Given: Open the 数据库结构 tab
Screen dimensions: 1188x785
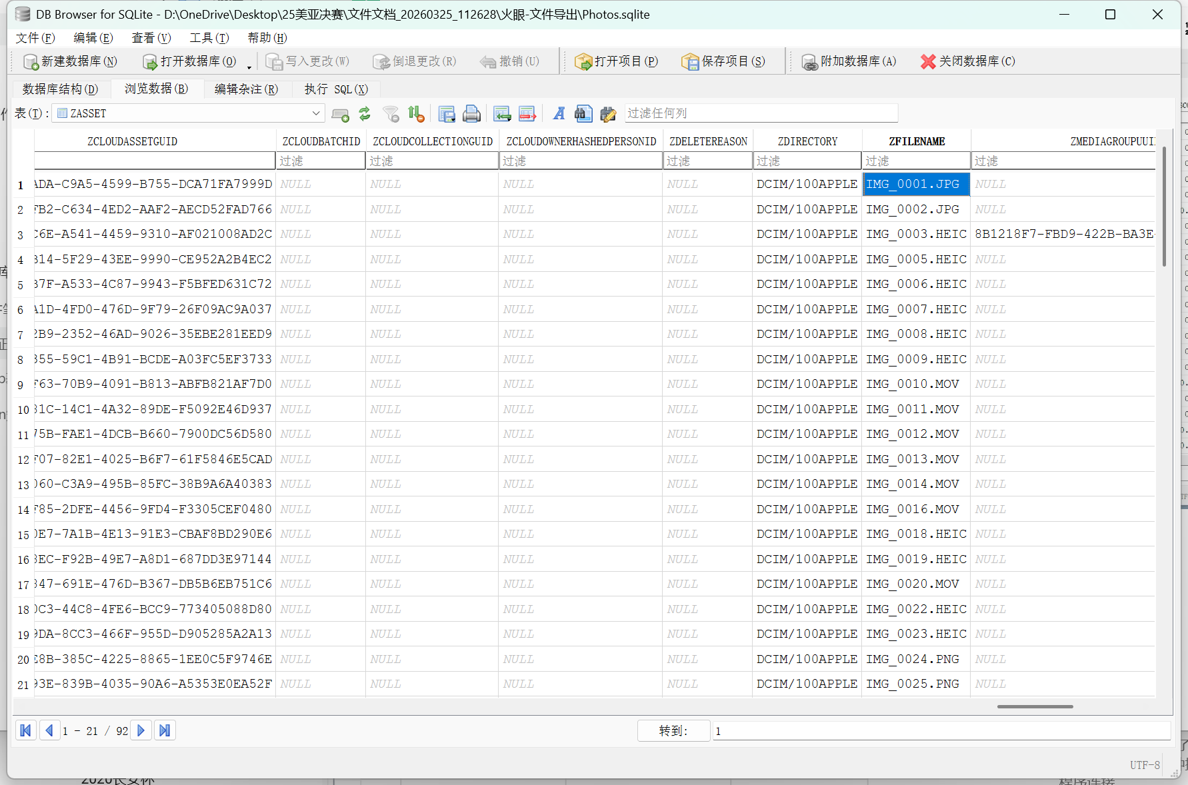Looking at the screenshot, I should 60,89.
